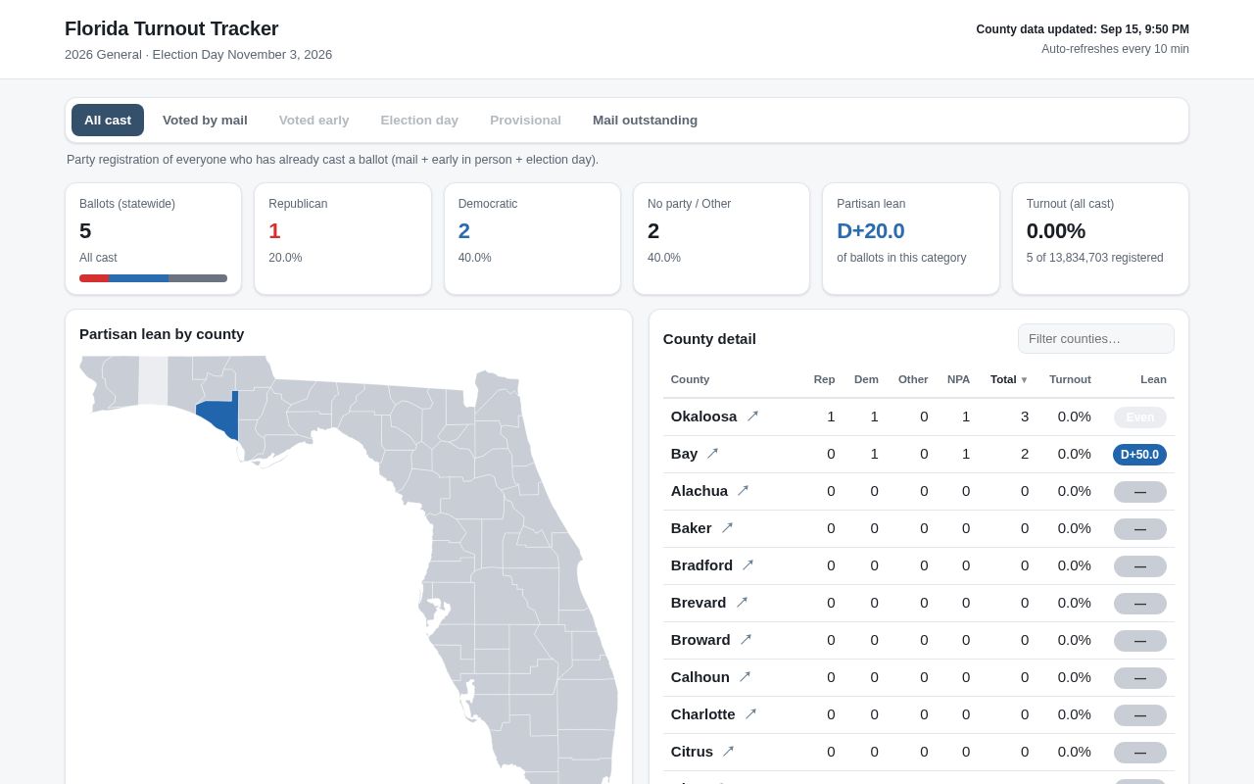Click the D+50.0 lean badge for Bay
Image resolution: width=1254 pixels, height=784 pixels.
pyautogui.click(x=1139, y=455)
